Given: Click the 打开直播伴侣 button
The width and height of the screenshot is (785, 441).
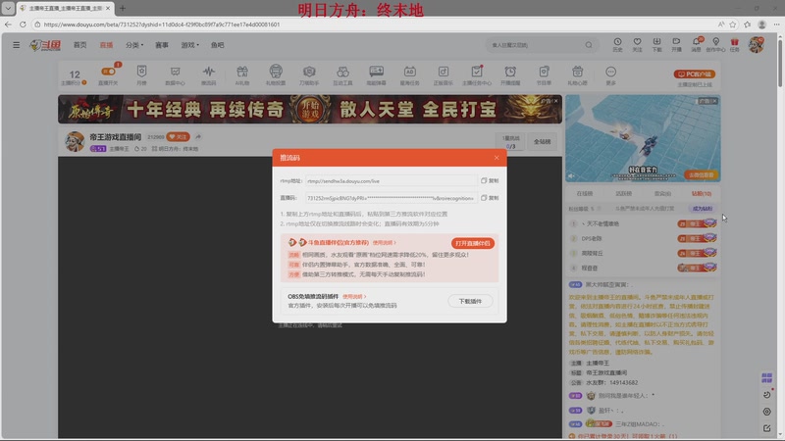Looking at the screenshot, I should [x=473, y=243].
